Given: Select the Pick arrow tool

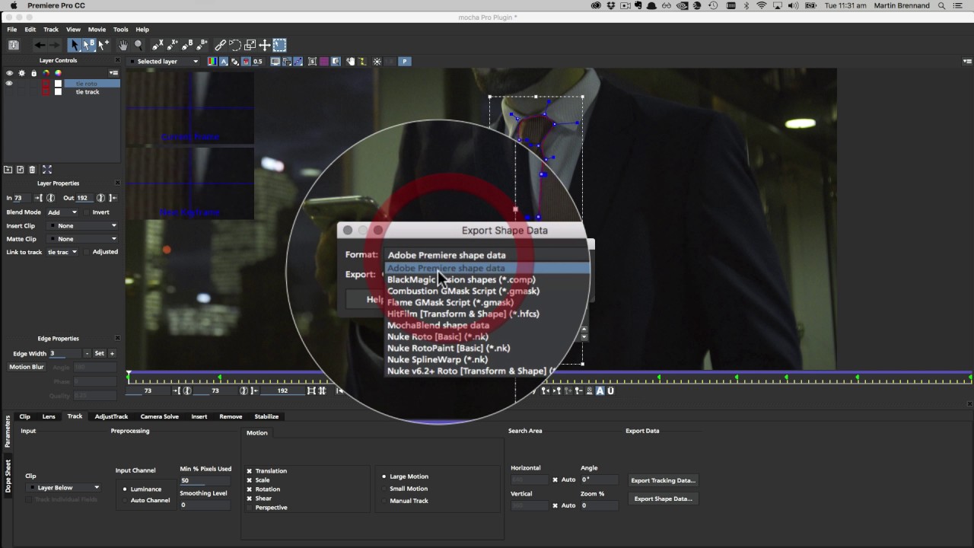Looking at the screenshot, I should (x=75, y=45).
